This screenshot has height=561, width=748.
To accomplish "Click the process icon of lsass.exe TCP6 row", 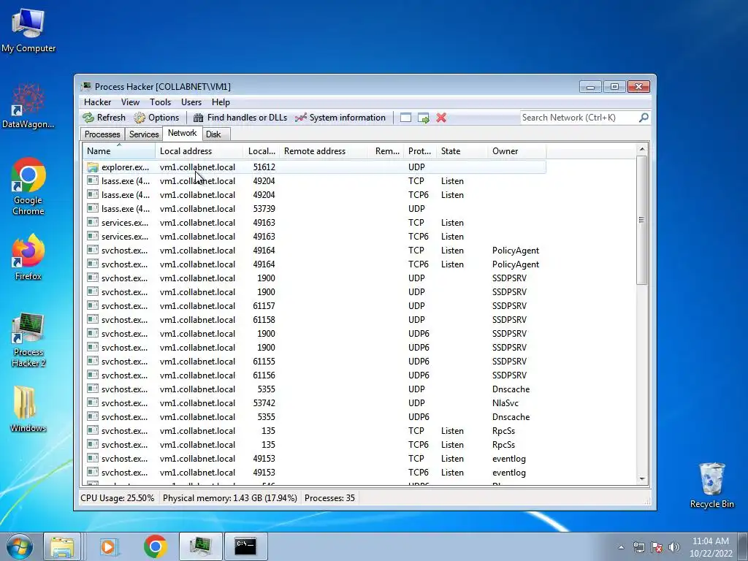I will click(93, 194).
